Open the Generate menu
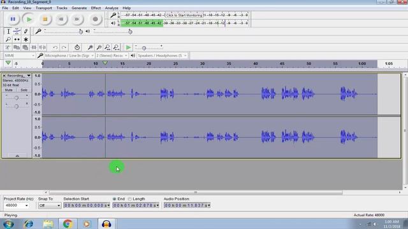The width and height of the screenshot is (408, 229). pyautogui.click(x=79, y=8)
